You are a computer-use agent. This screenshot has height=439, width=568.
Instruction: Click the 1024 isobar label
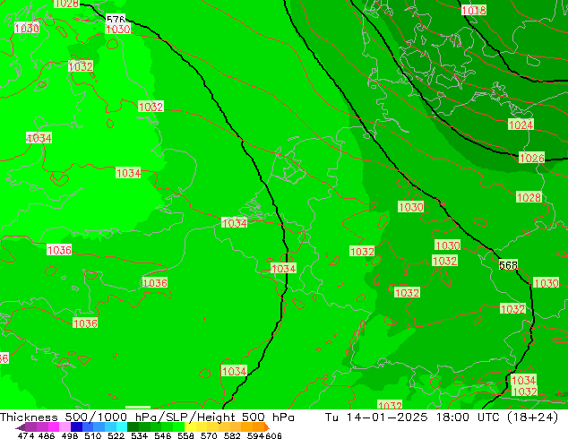[x=521, y=125]
